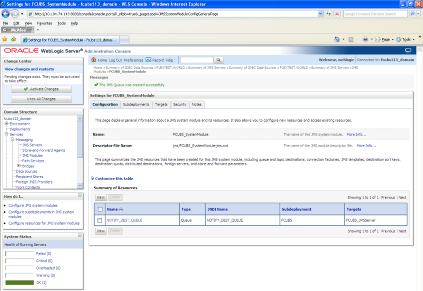Click the green OK health status bar

click(x=19, y=283)
